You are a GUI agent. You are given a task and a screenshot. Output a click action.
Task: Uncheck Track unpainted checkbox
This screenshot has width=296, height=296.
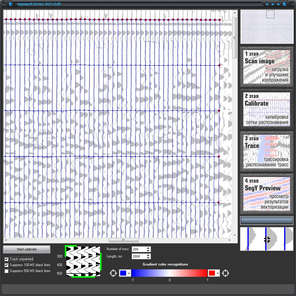tap(7, 259)
